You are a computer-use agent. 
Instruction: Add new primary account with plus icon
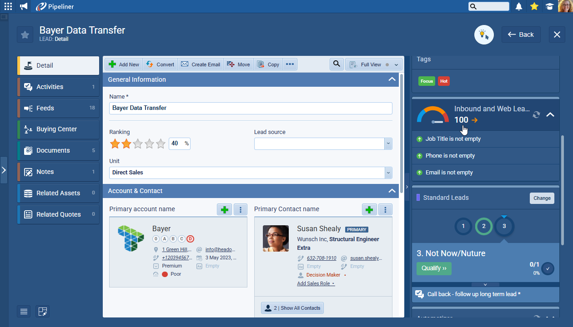tap(224, 209)
